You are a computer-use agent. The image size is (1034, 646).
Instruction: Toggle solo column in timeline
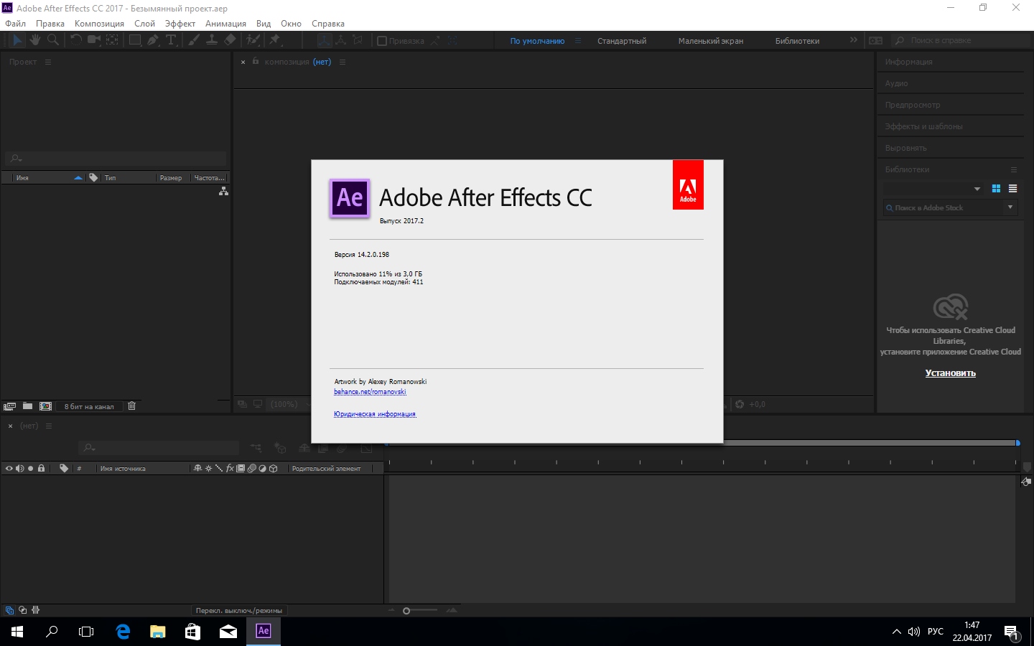pos(30,468)
